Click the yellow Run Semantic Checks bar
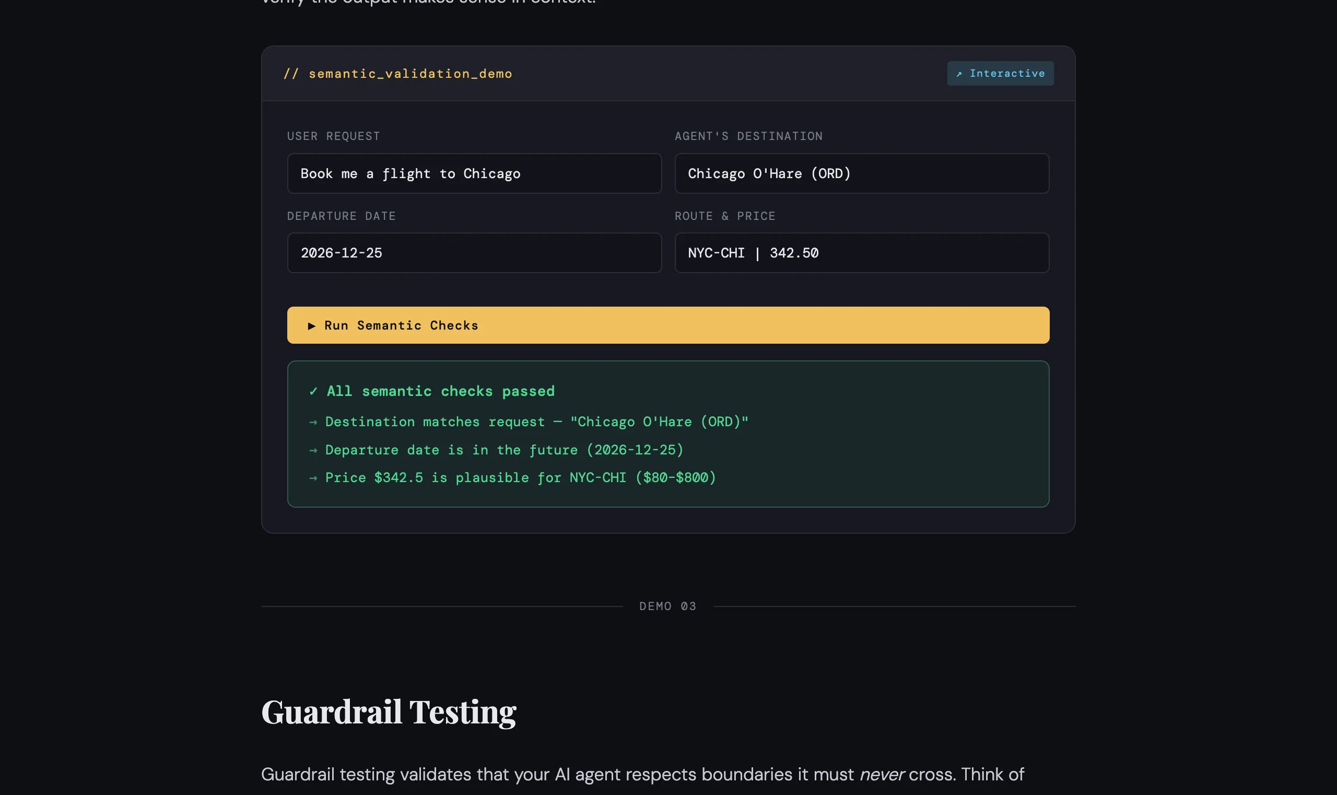This screenshot has height=795, width=1337. [x=668, y=325]
